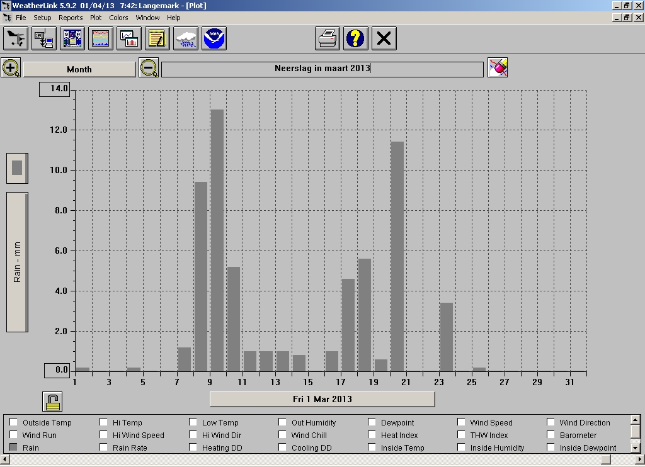The image size is (645, 467).
Task: Click the rain bar for day 20
Action: coord(397,257)
